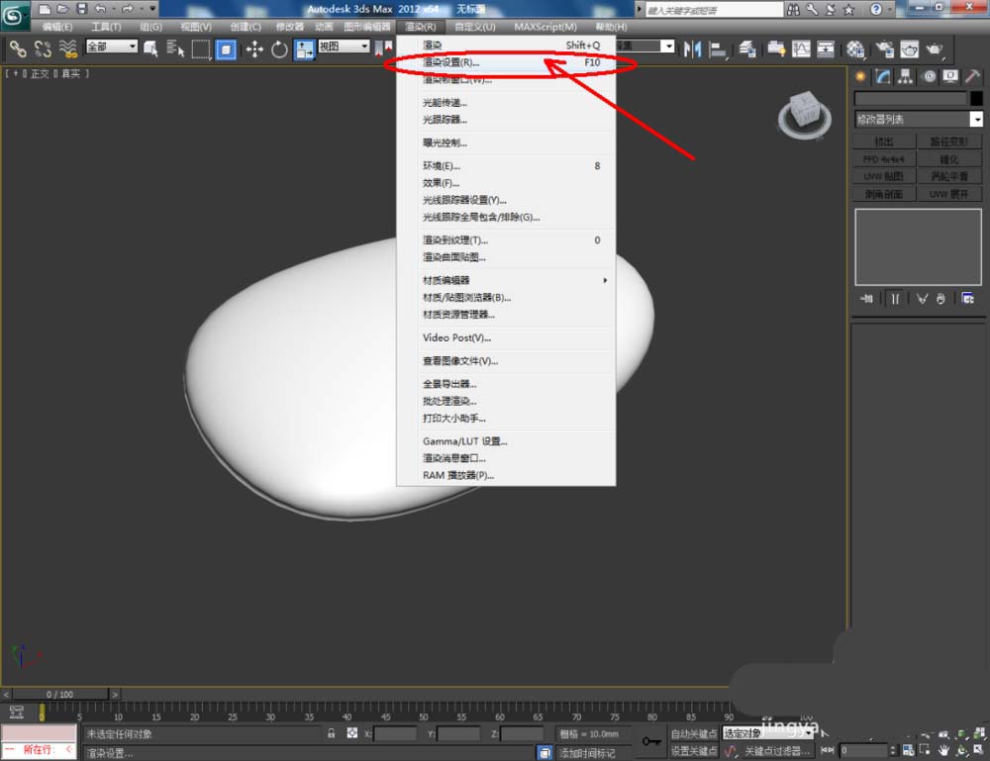This screenshot has width=990, height=761.
Task: Open the reference coordinate 视图 dropdown
Action: coord(344,47)
